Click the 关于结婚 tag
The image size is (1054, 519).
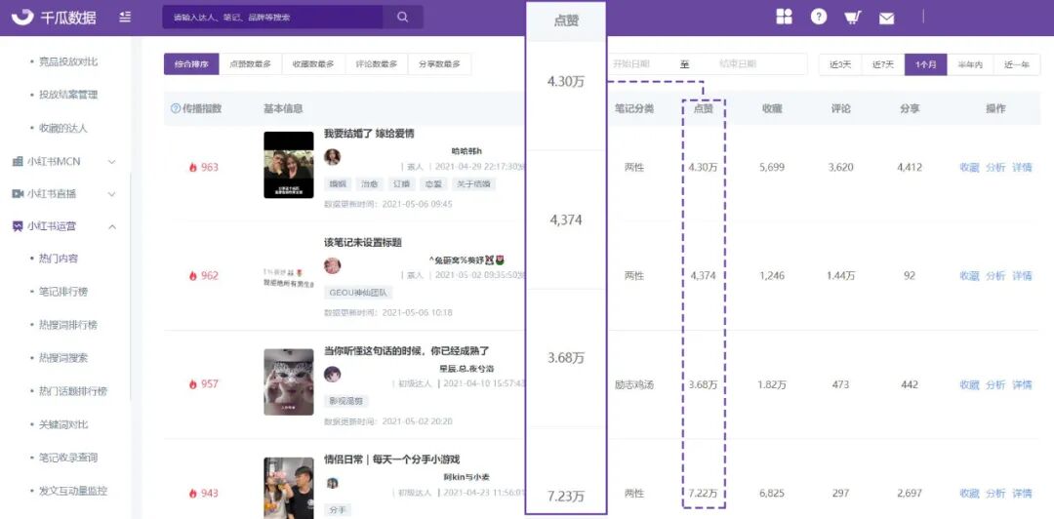(473, 184)
